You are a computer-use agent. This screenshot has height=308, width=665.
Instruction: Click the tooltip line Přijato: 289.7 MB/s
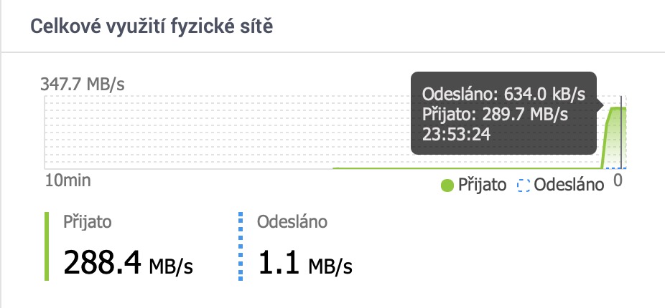[496, 114]
